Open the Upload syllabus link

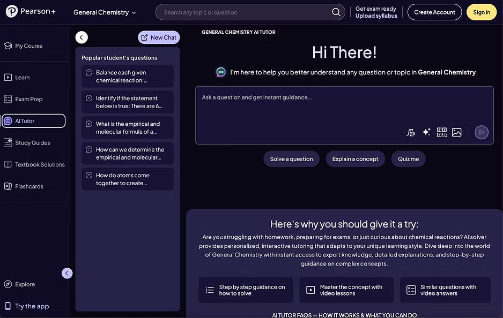tap(376, 16)
